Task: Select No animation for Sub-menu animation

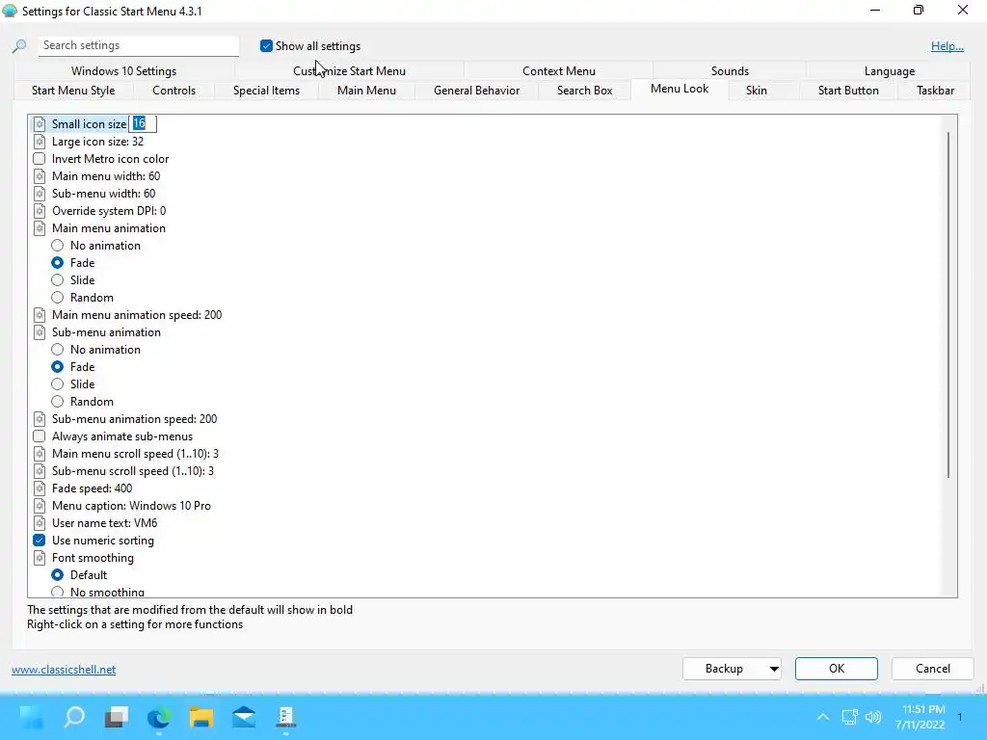Action: pyautogui.click(x=57, y=350)
